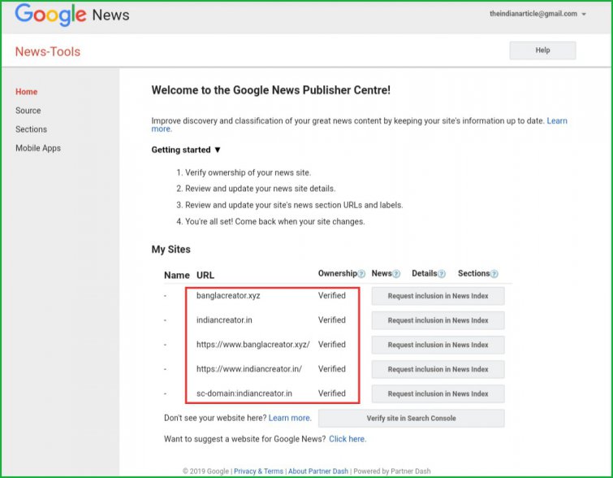Click the My Sites heading
This screenshot has width=613, height=478.
[171, 250]
